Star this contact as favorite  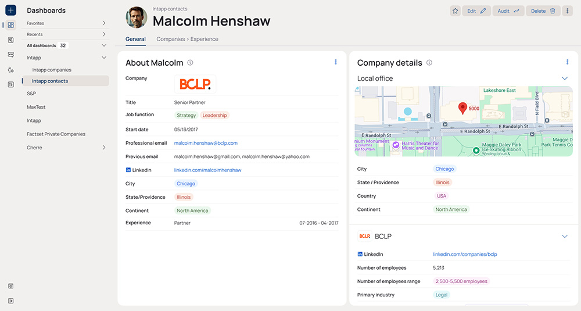point(456,10)
